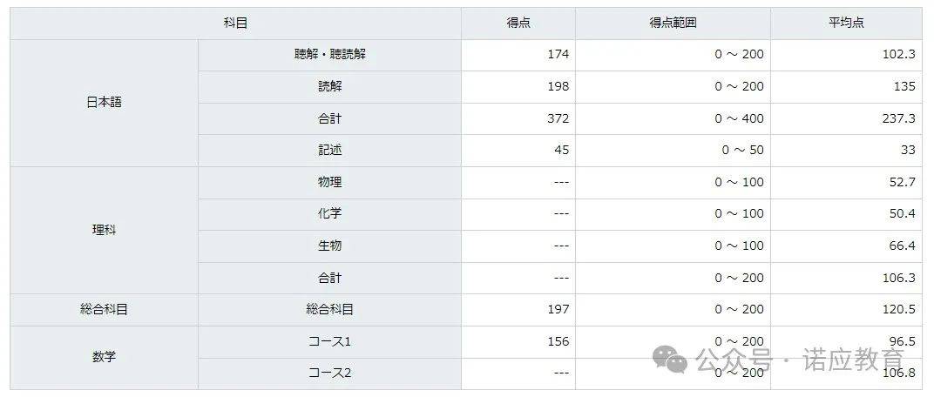Click the 記述 score value 45

tap(562, 150)
